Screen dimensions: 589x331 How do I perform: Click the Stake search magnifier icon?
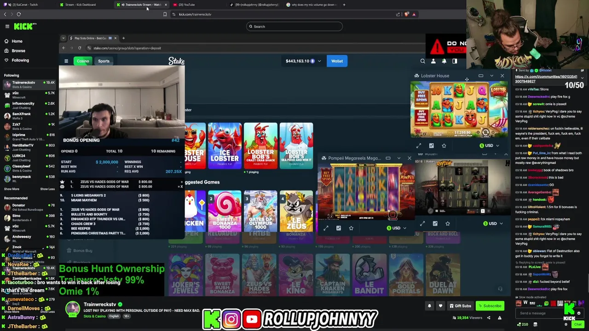[422, 61]
